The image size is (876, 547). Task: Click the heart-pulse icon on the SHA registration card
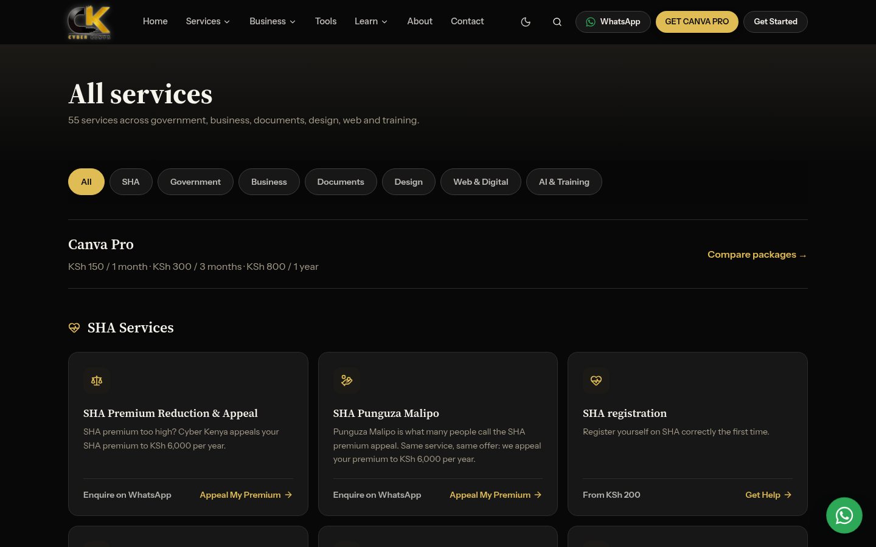point(596,380)
